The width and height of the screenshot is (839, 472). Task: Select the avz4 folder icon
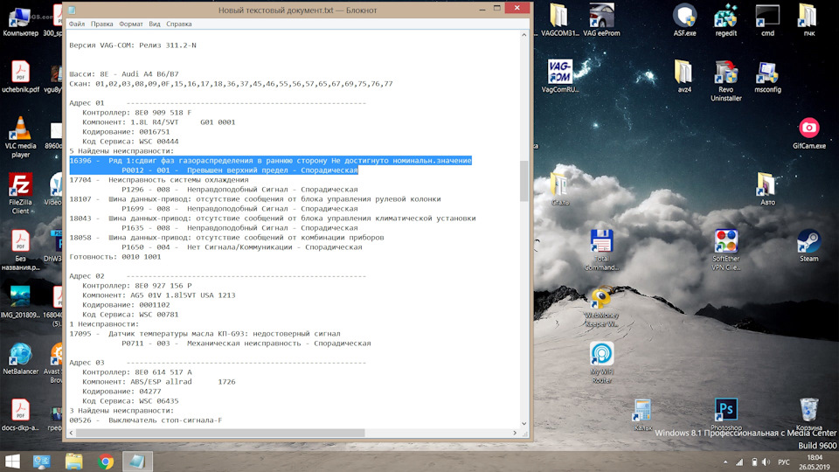[684, 76]
